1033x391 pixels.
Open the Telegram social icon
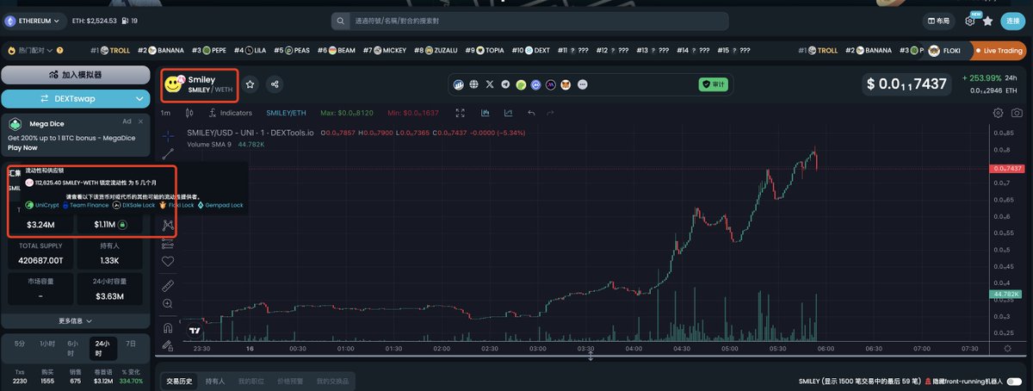pyautogui.click(x=505, y=84)
